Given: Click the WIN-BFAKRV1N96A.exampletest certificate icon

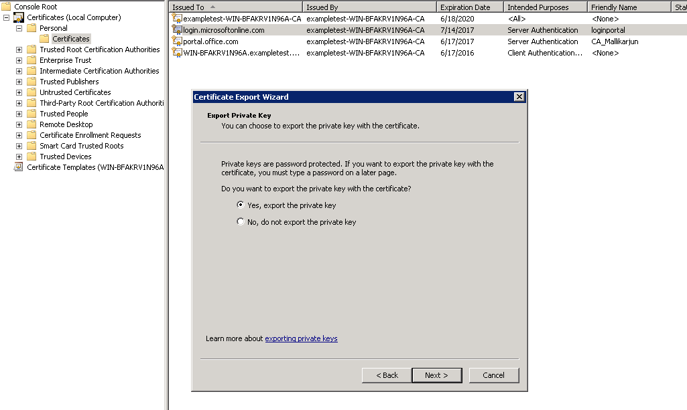Looking at the screenshot, I should pyautogui.click(x=177, y=52).
